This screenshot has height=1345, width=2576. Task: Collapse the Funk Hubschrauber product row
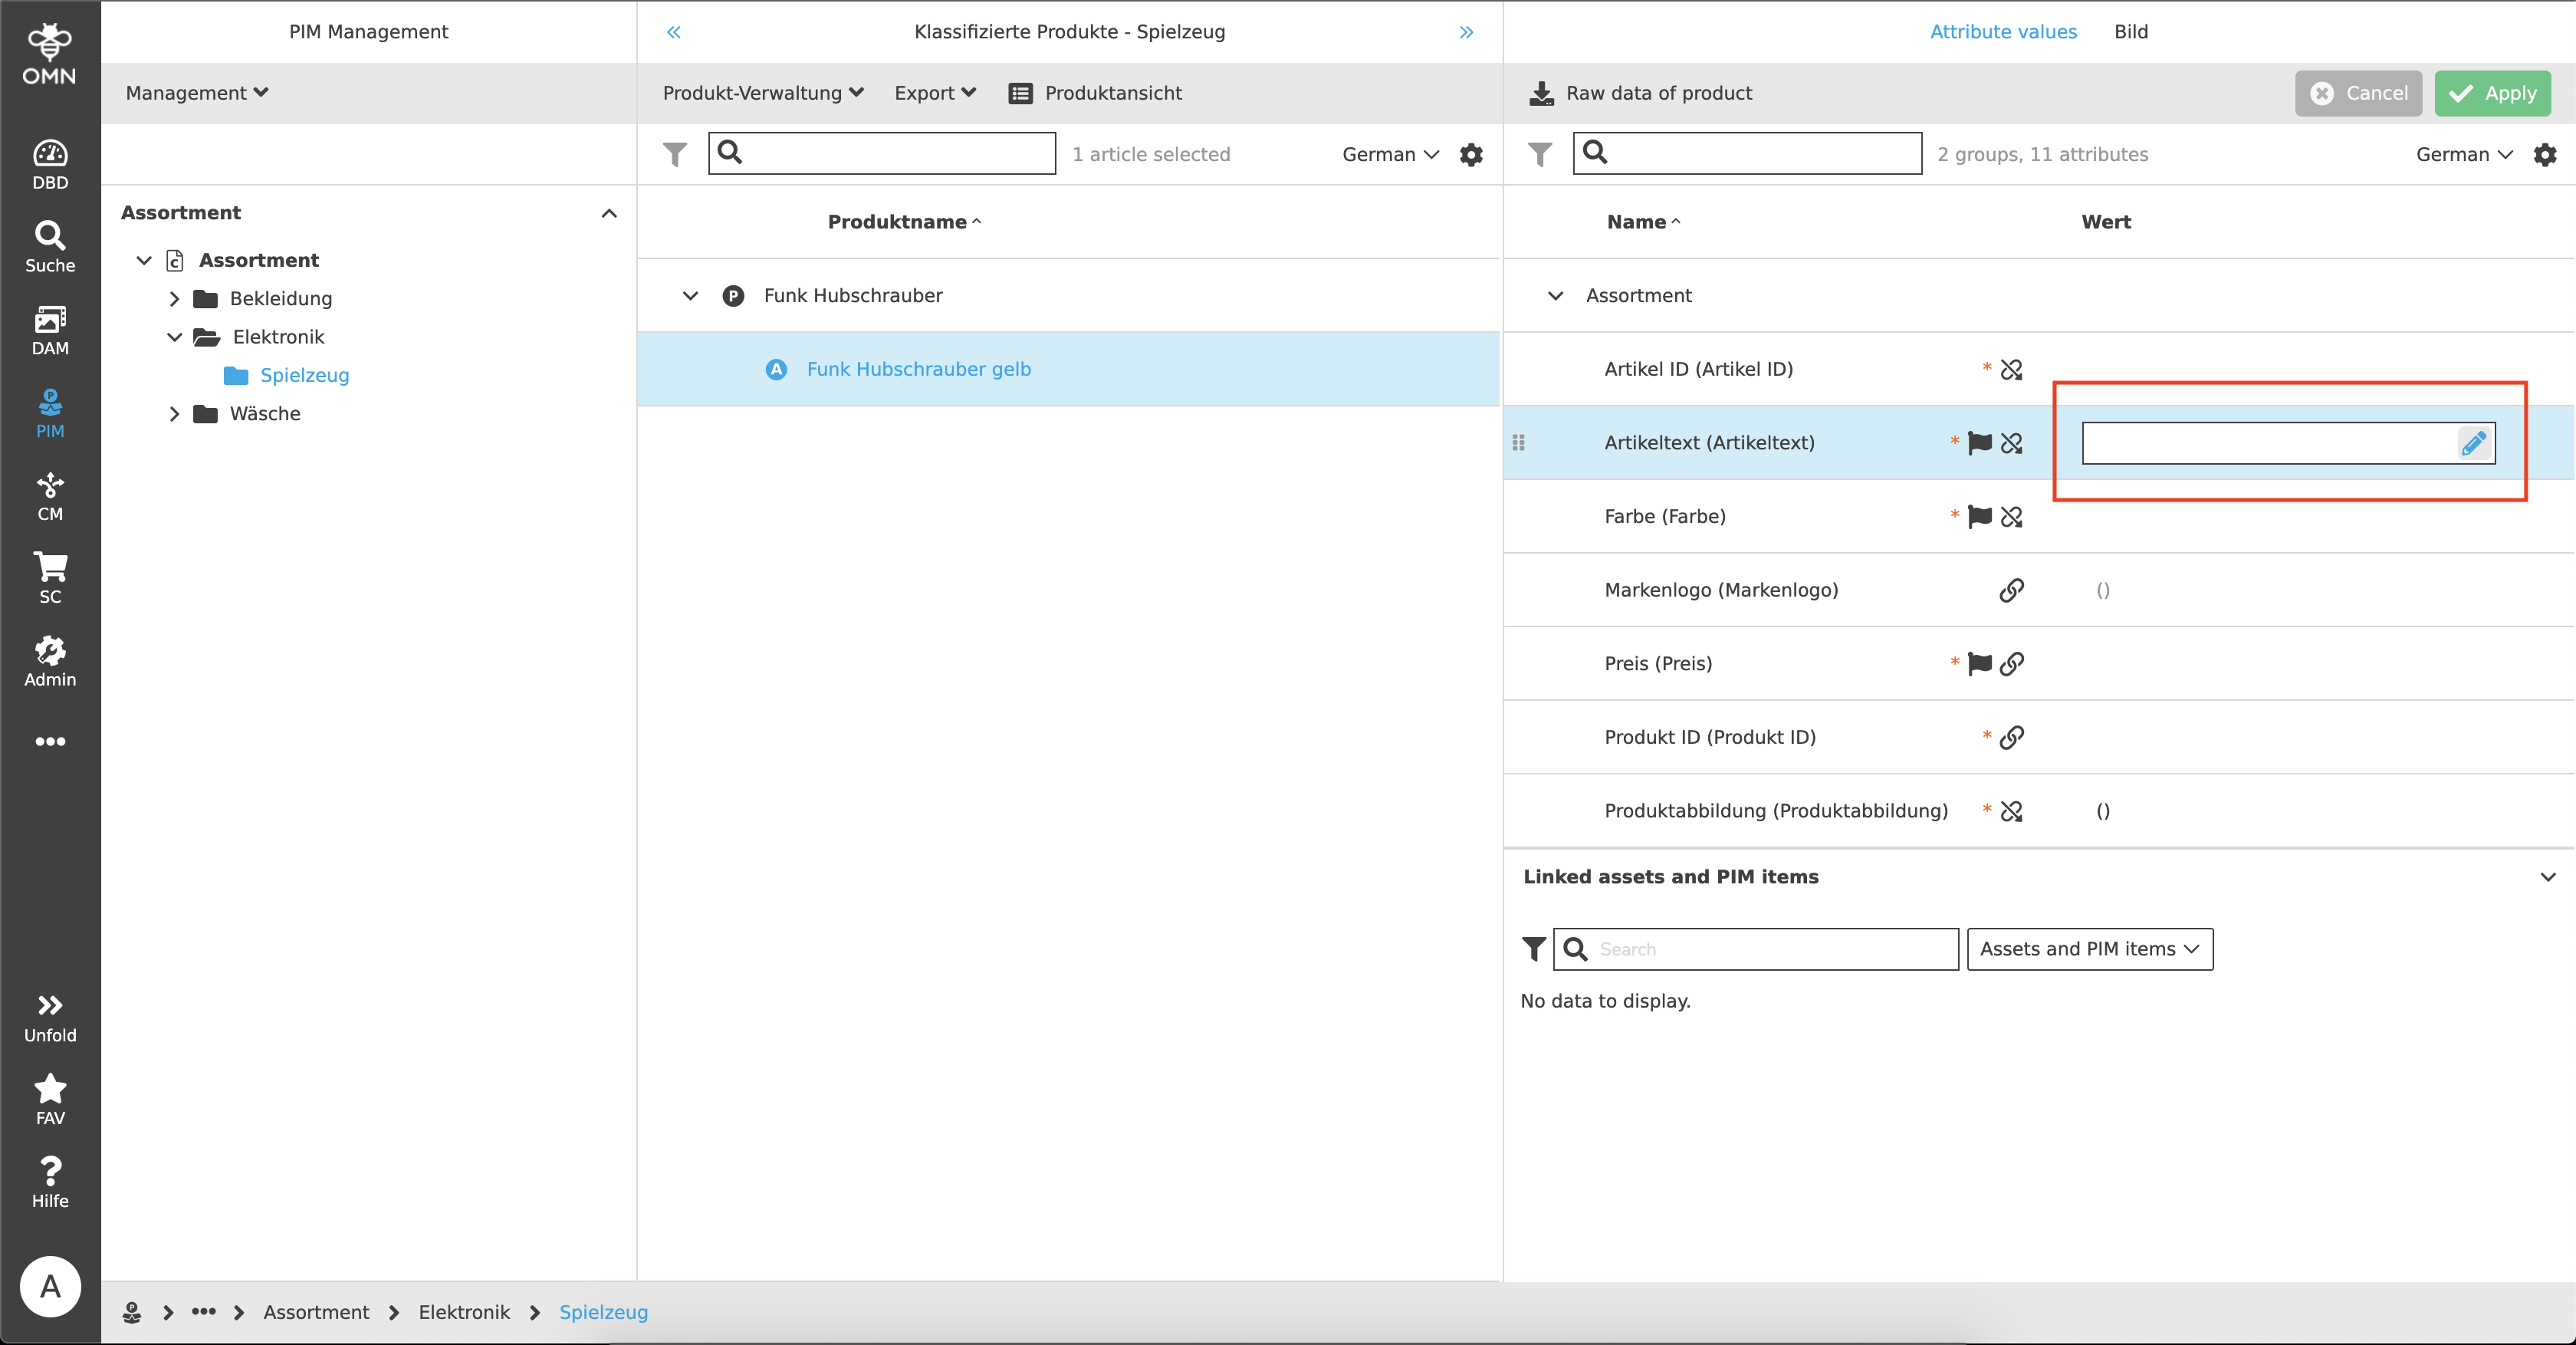690,296
